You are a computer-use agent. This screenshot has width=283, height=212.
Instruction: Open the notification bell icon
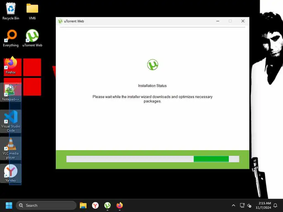coord(275,205)
